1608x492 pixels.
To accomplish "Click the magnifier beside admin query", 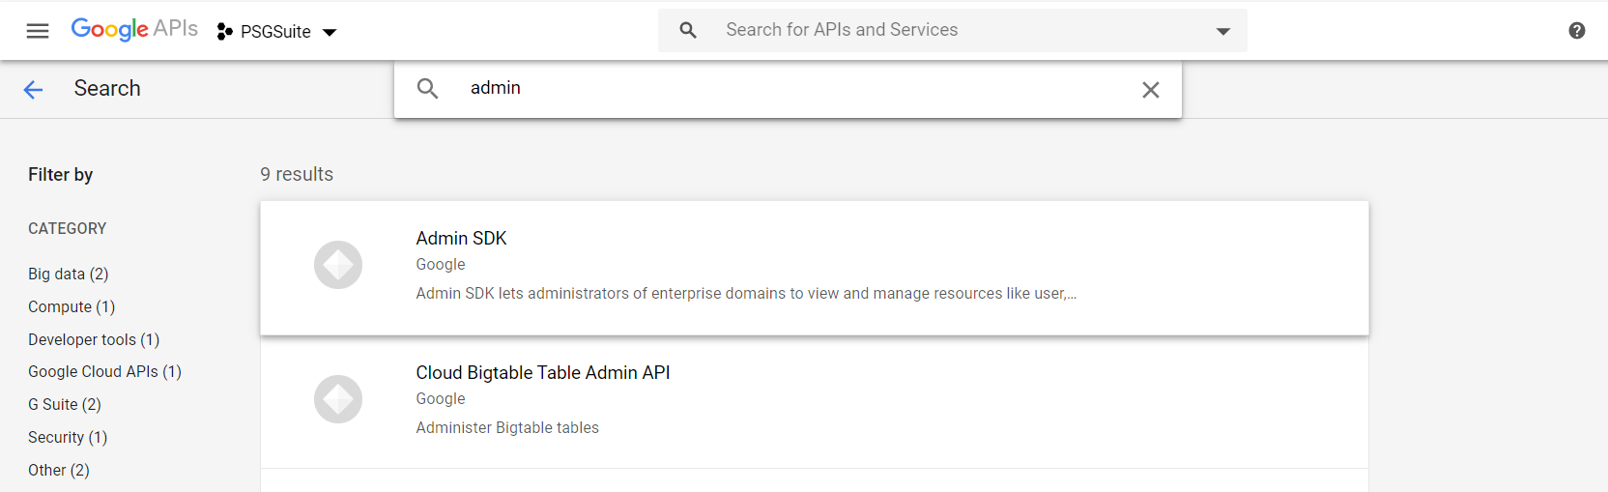I will [x=427, y=89].
